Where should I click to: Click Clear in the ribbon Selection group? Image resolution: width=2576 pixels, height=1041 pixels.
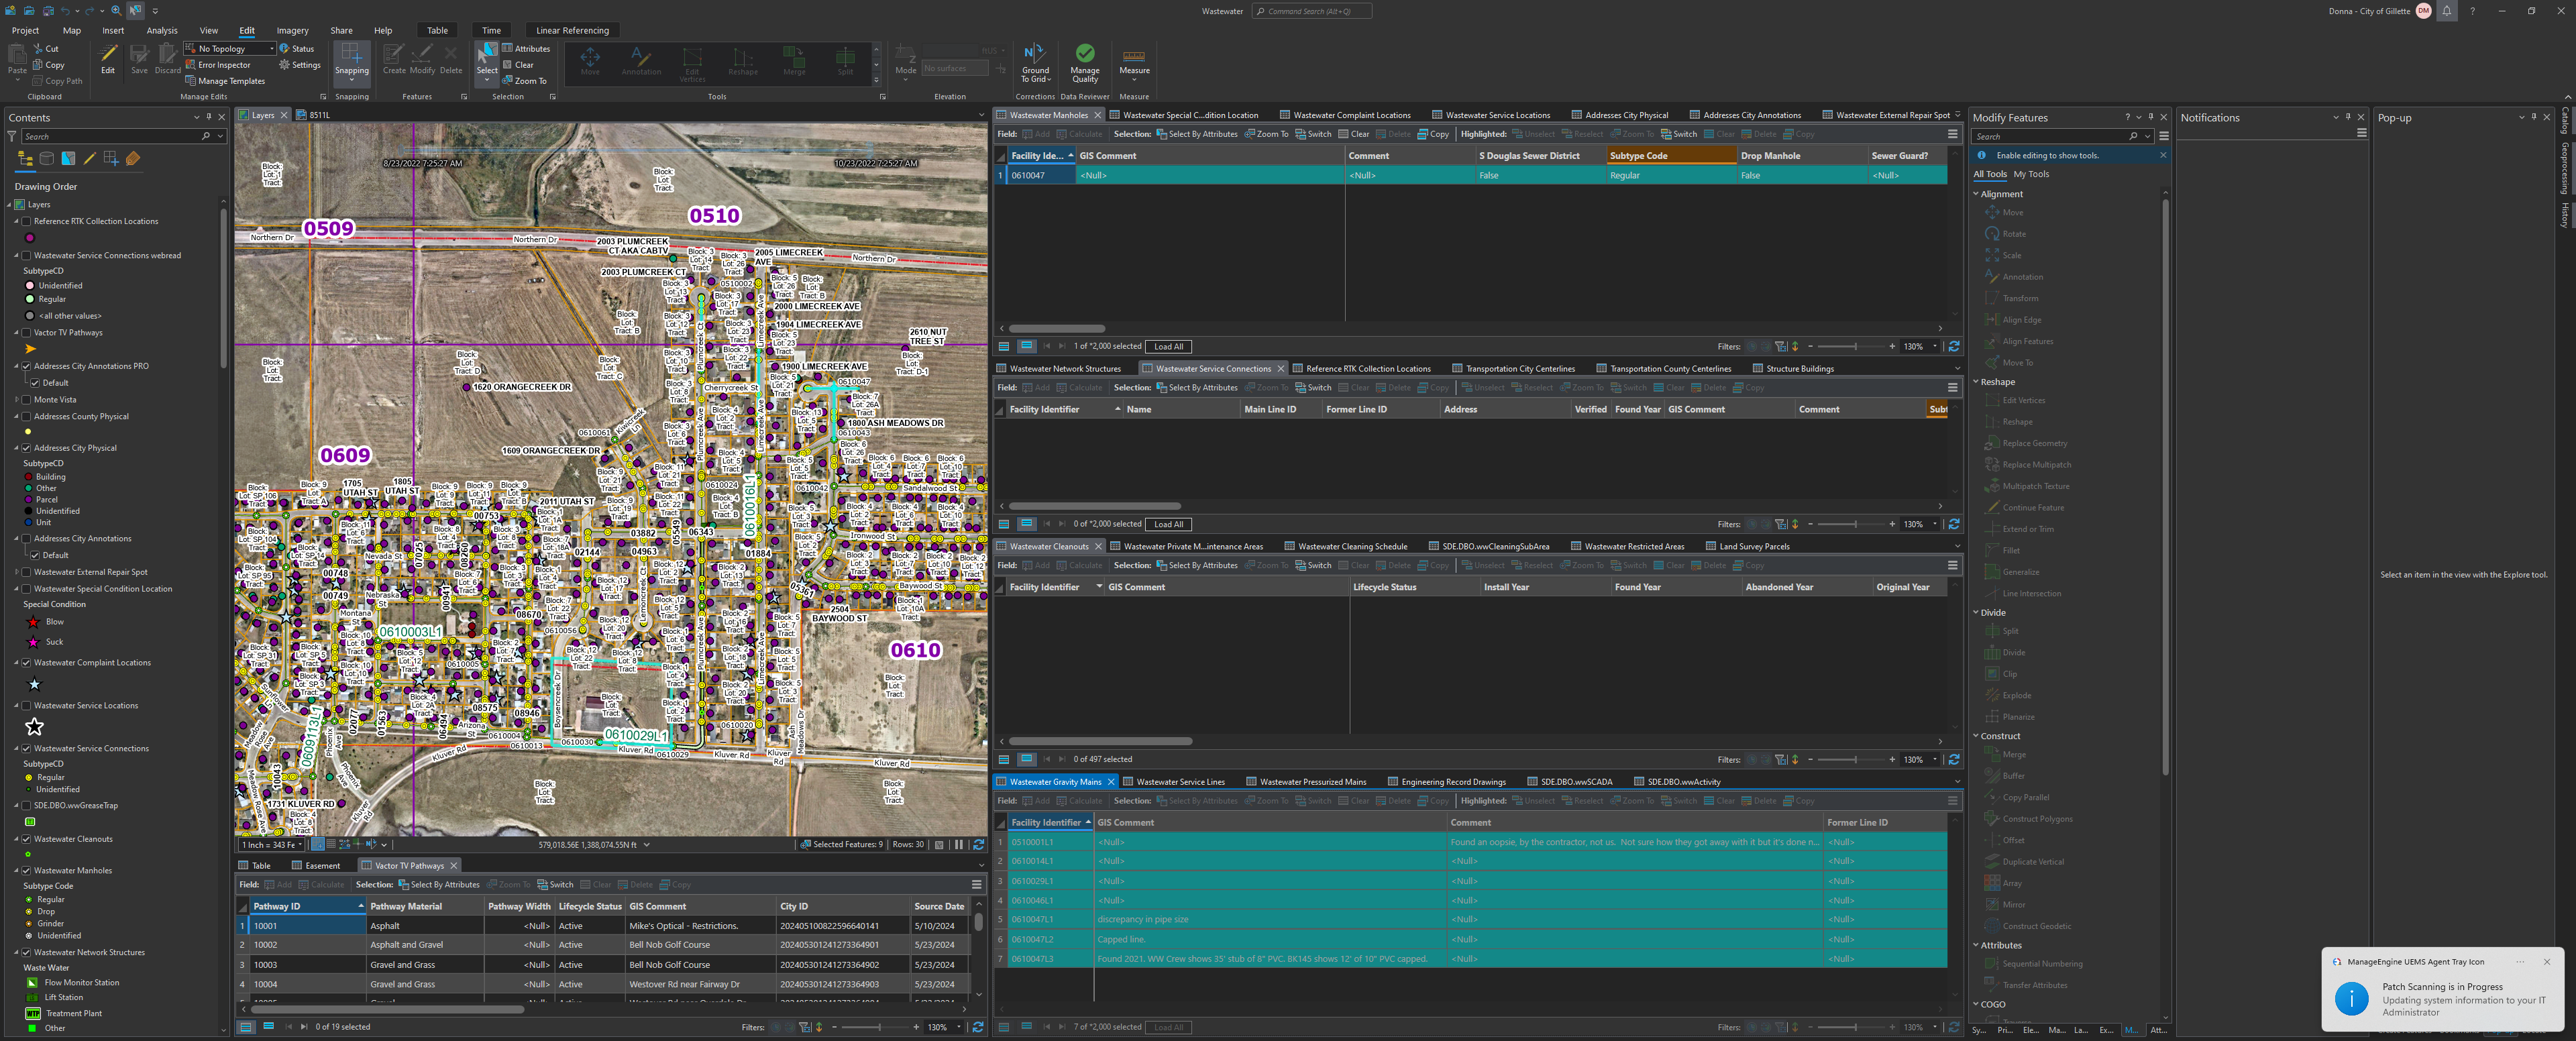coord(518,65)
